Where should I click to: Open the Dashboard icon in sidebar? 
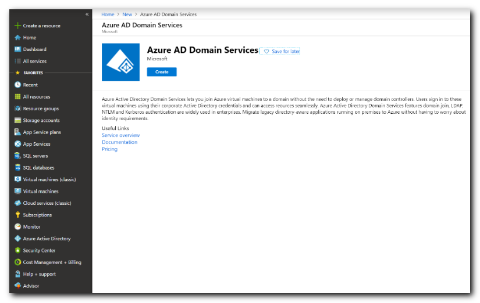[18, 49]
